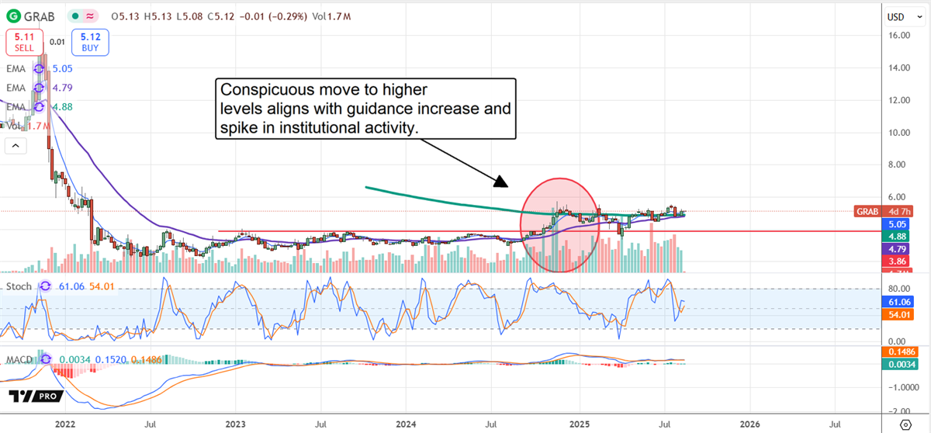This screenshot has width=931, height=433.
Task: Collapse the indicator legend with the chevron
Action: point(14,146)
